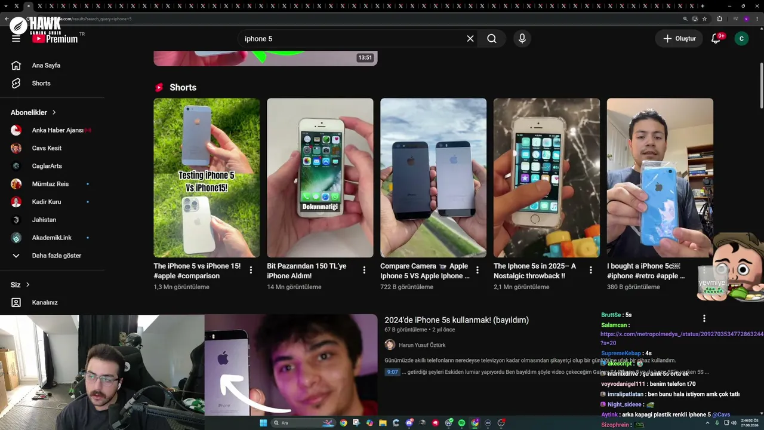The height and width of the screenshot is (430, 764).
Task: Clear the 'iphone 5' search text
Action: pyautogui.click(x=470, y=39)
